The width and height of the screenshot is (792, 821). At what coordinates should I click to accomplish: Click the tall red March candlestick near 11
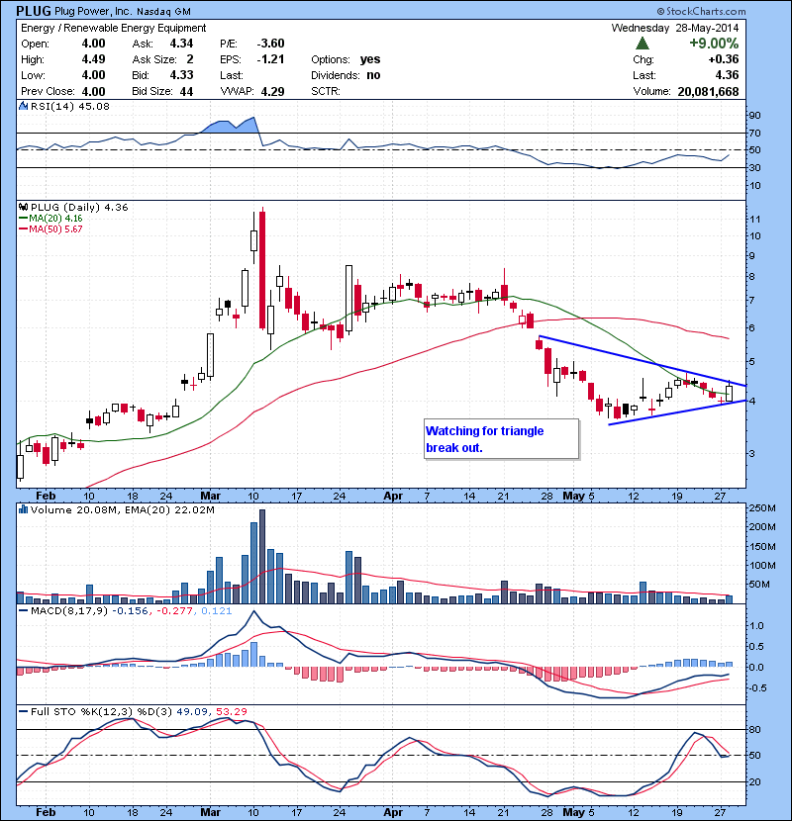262,269
